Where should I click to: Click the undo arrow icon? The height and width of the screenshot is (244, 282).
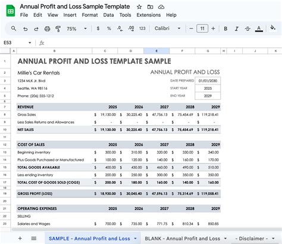(x=25, y=29)
